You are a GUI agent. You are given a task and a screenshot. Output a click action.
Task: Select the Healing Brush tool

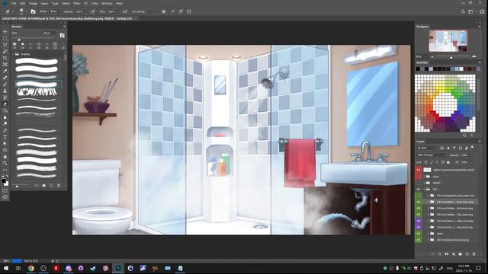coord(5,78)
